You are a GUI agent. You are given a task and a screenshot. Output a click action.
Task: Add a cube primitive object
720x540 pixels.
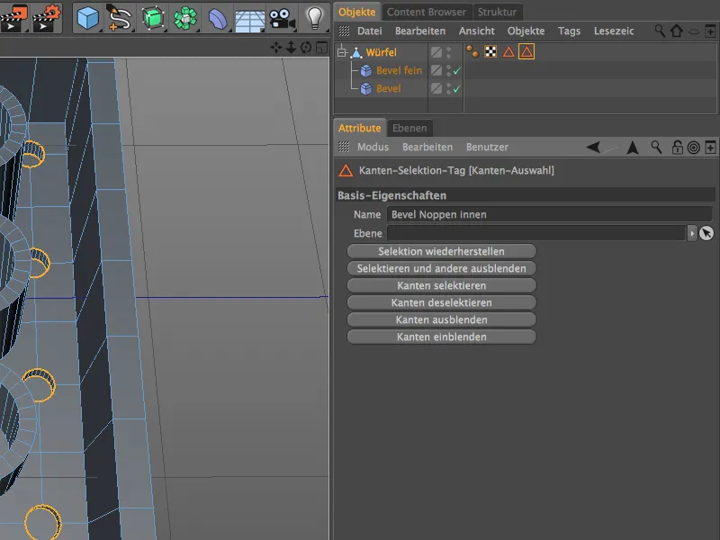[x=87, y=18]
